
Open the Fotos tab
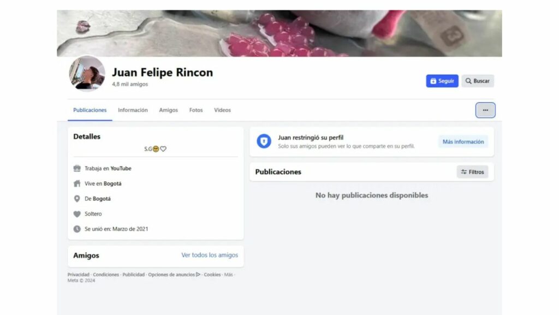(x=196, y=110)
